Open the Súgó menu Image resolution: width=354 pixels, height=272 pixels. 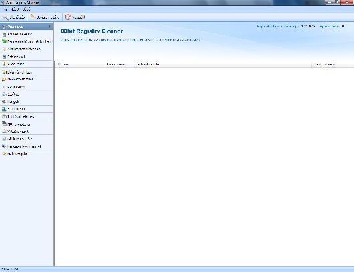coord(26,9)
